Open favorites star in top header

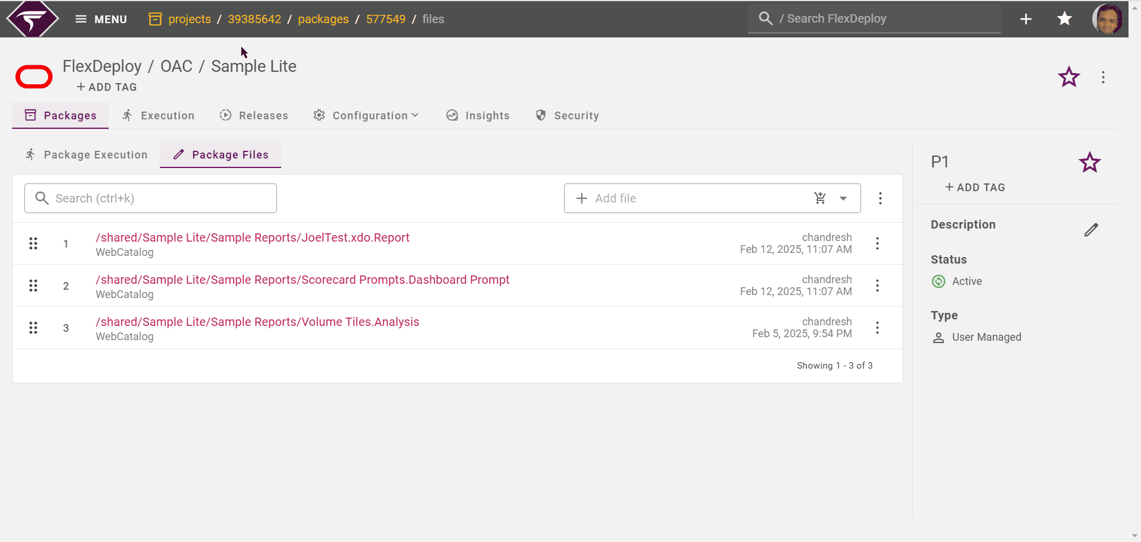tap(1064, 19)
